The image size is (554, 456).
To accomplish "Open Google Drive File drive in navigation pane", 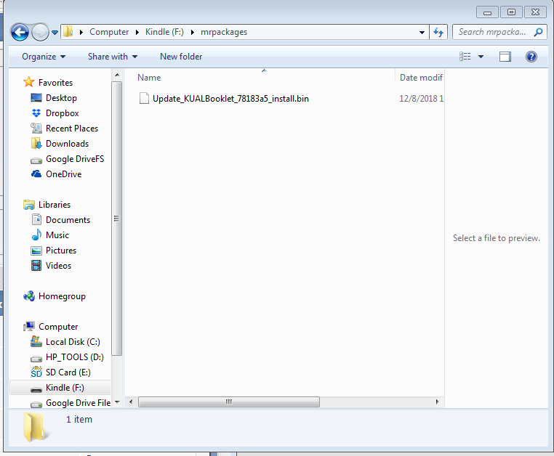I will click(78, 403).
